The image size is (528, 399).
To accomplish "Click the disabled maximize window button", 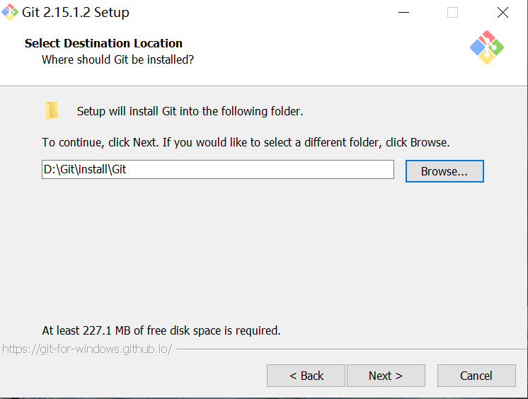I will click(452, 13).
